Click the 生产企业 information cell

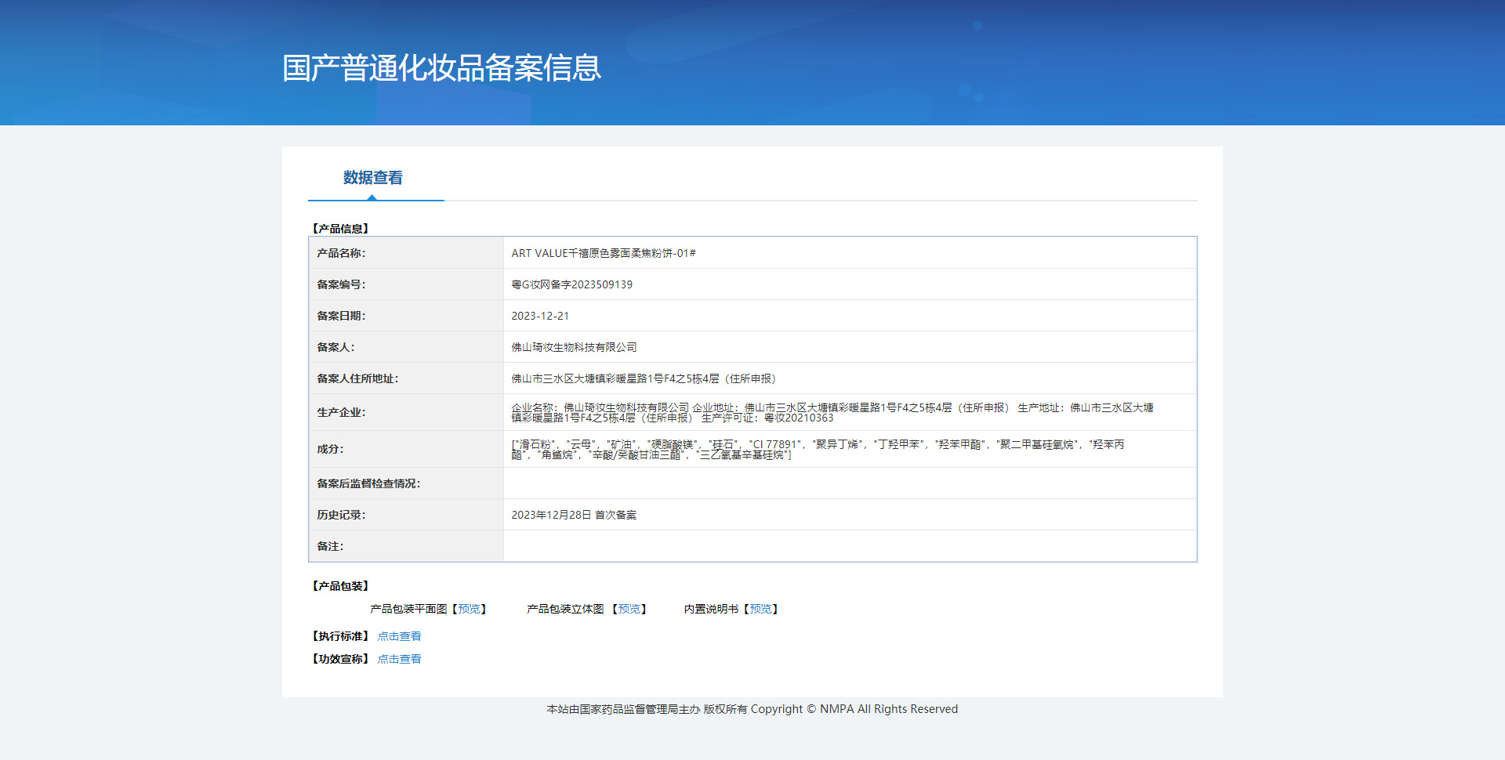tap(850, 412)
